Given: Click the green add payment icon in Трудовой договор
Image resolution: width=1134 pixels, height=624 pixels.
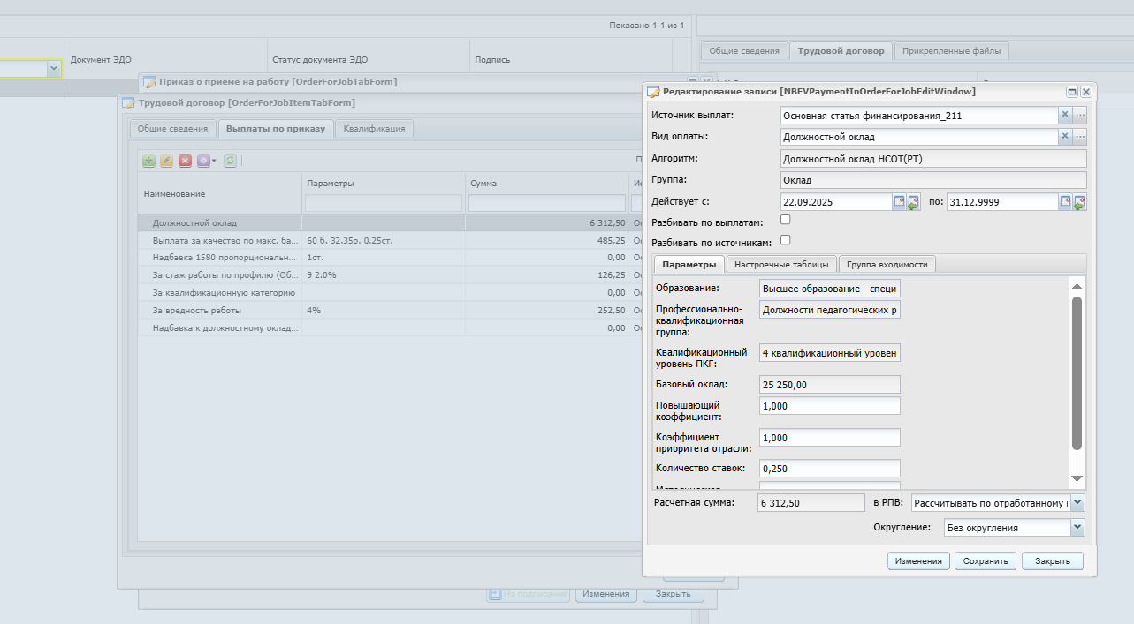Looking at the screenshot, I should point(148,161).
